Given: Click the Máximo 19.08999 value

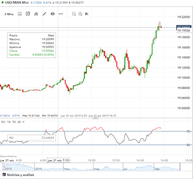Looking at the screenshot, I should pos(48,39).
